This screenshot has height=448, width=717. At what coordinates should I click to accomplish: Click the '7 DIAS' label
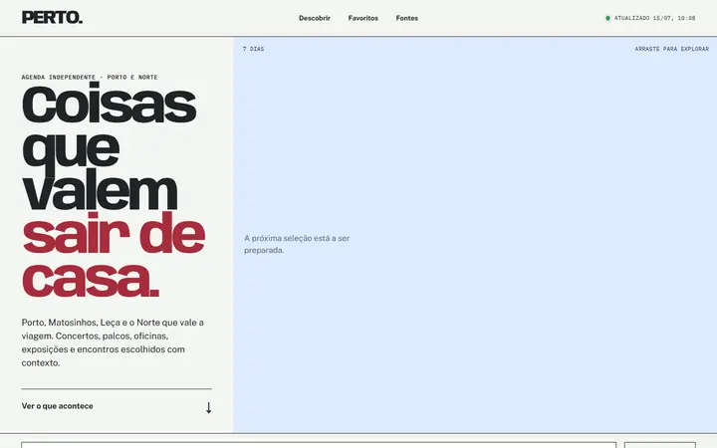point(253,49)
